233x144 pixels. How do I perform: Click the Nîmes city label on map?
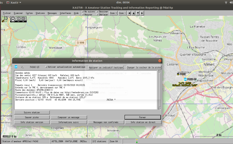[x=209, y=64]
